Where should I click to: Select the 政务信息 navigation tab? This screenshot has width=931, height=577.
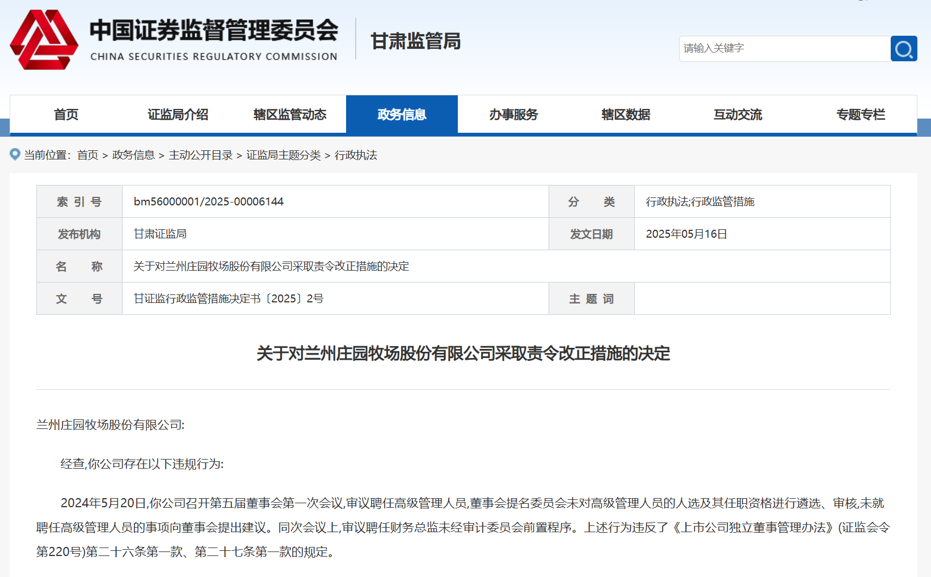coord(402,115)
